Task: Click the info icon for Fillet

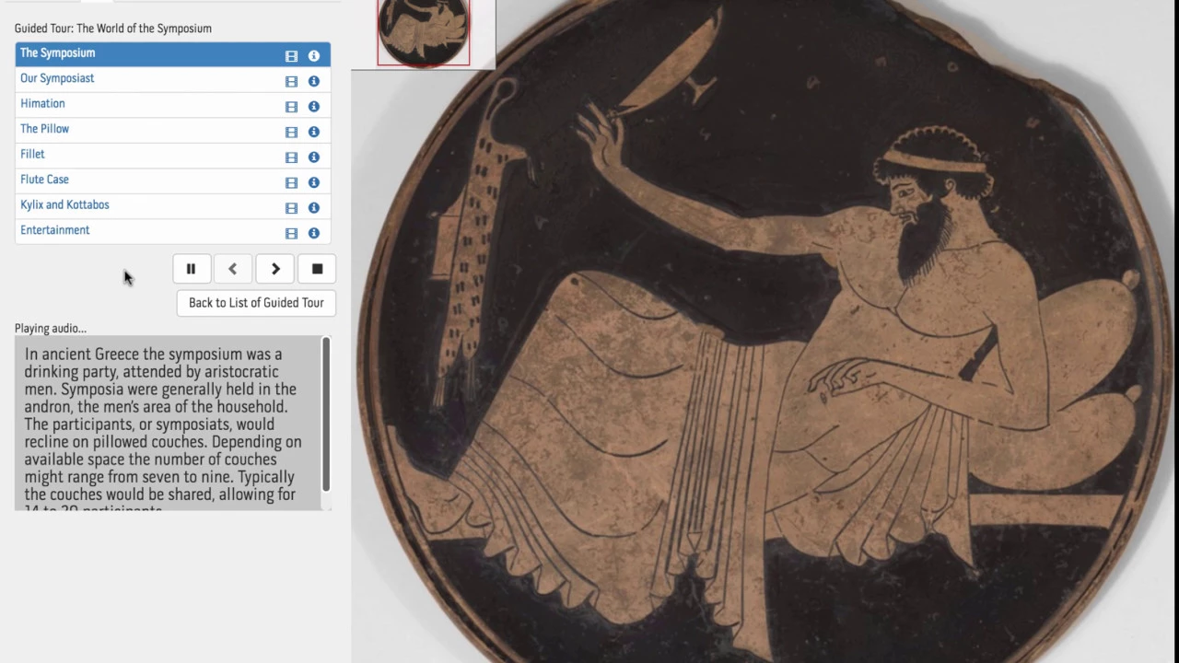Action: 314,157
